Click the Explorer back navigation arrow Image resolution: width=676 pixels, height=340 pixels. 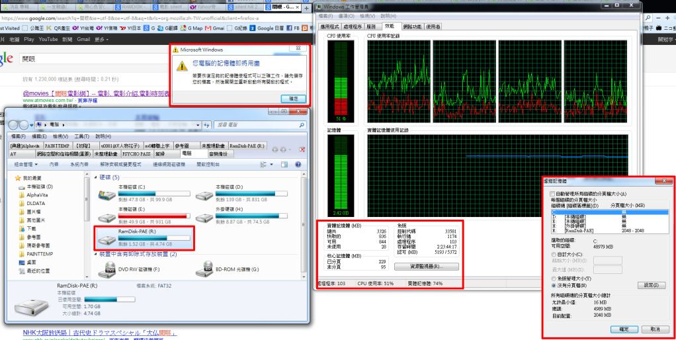14,124
